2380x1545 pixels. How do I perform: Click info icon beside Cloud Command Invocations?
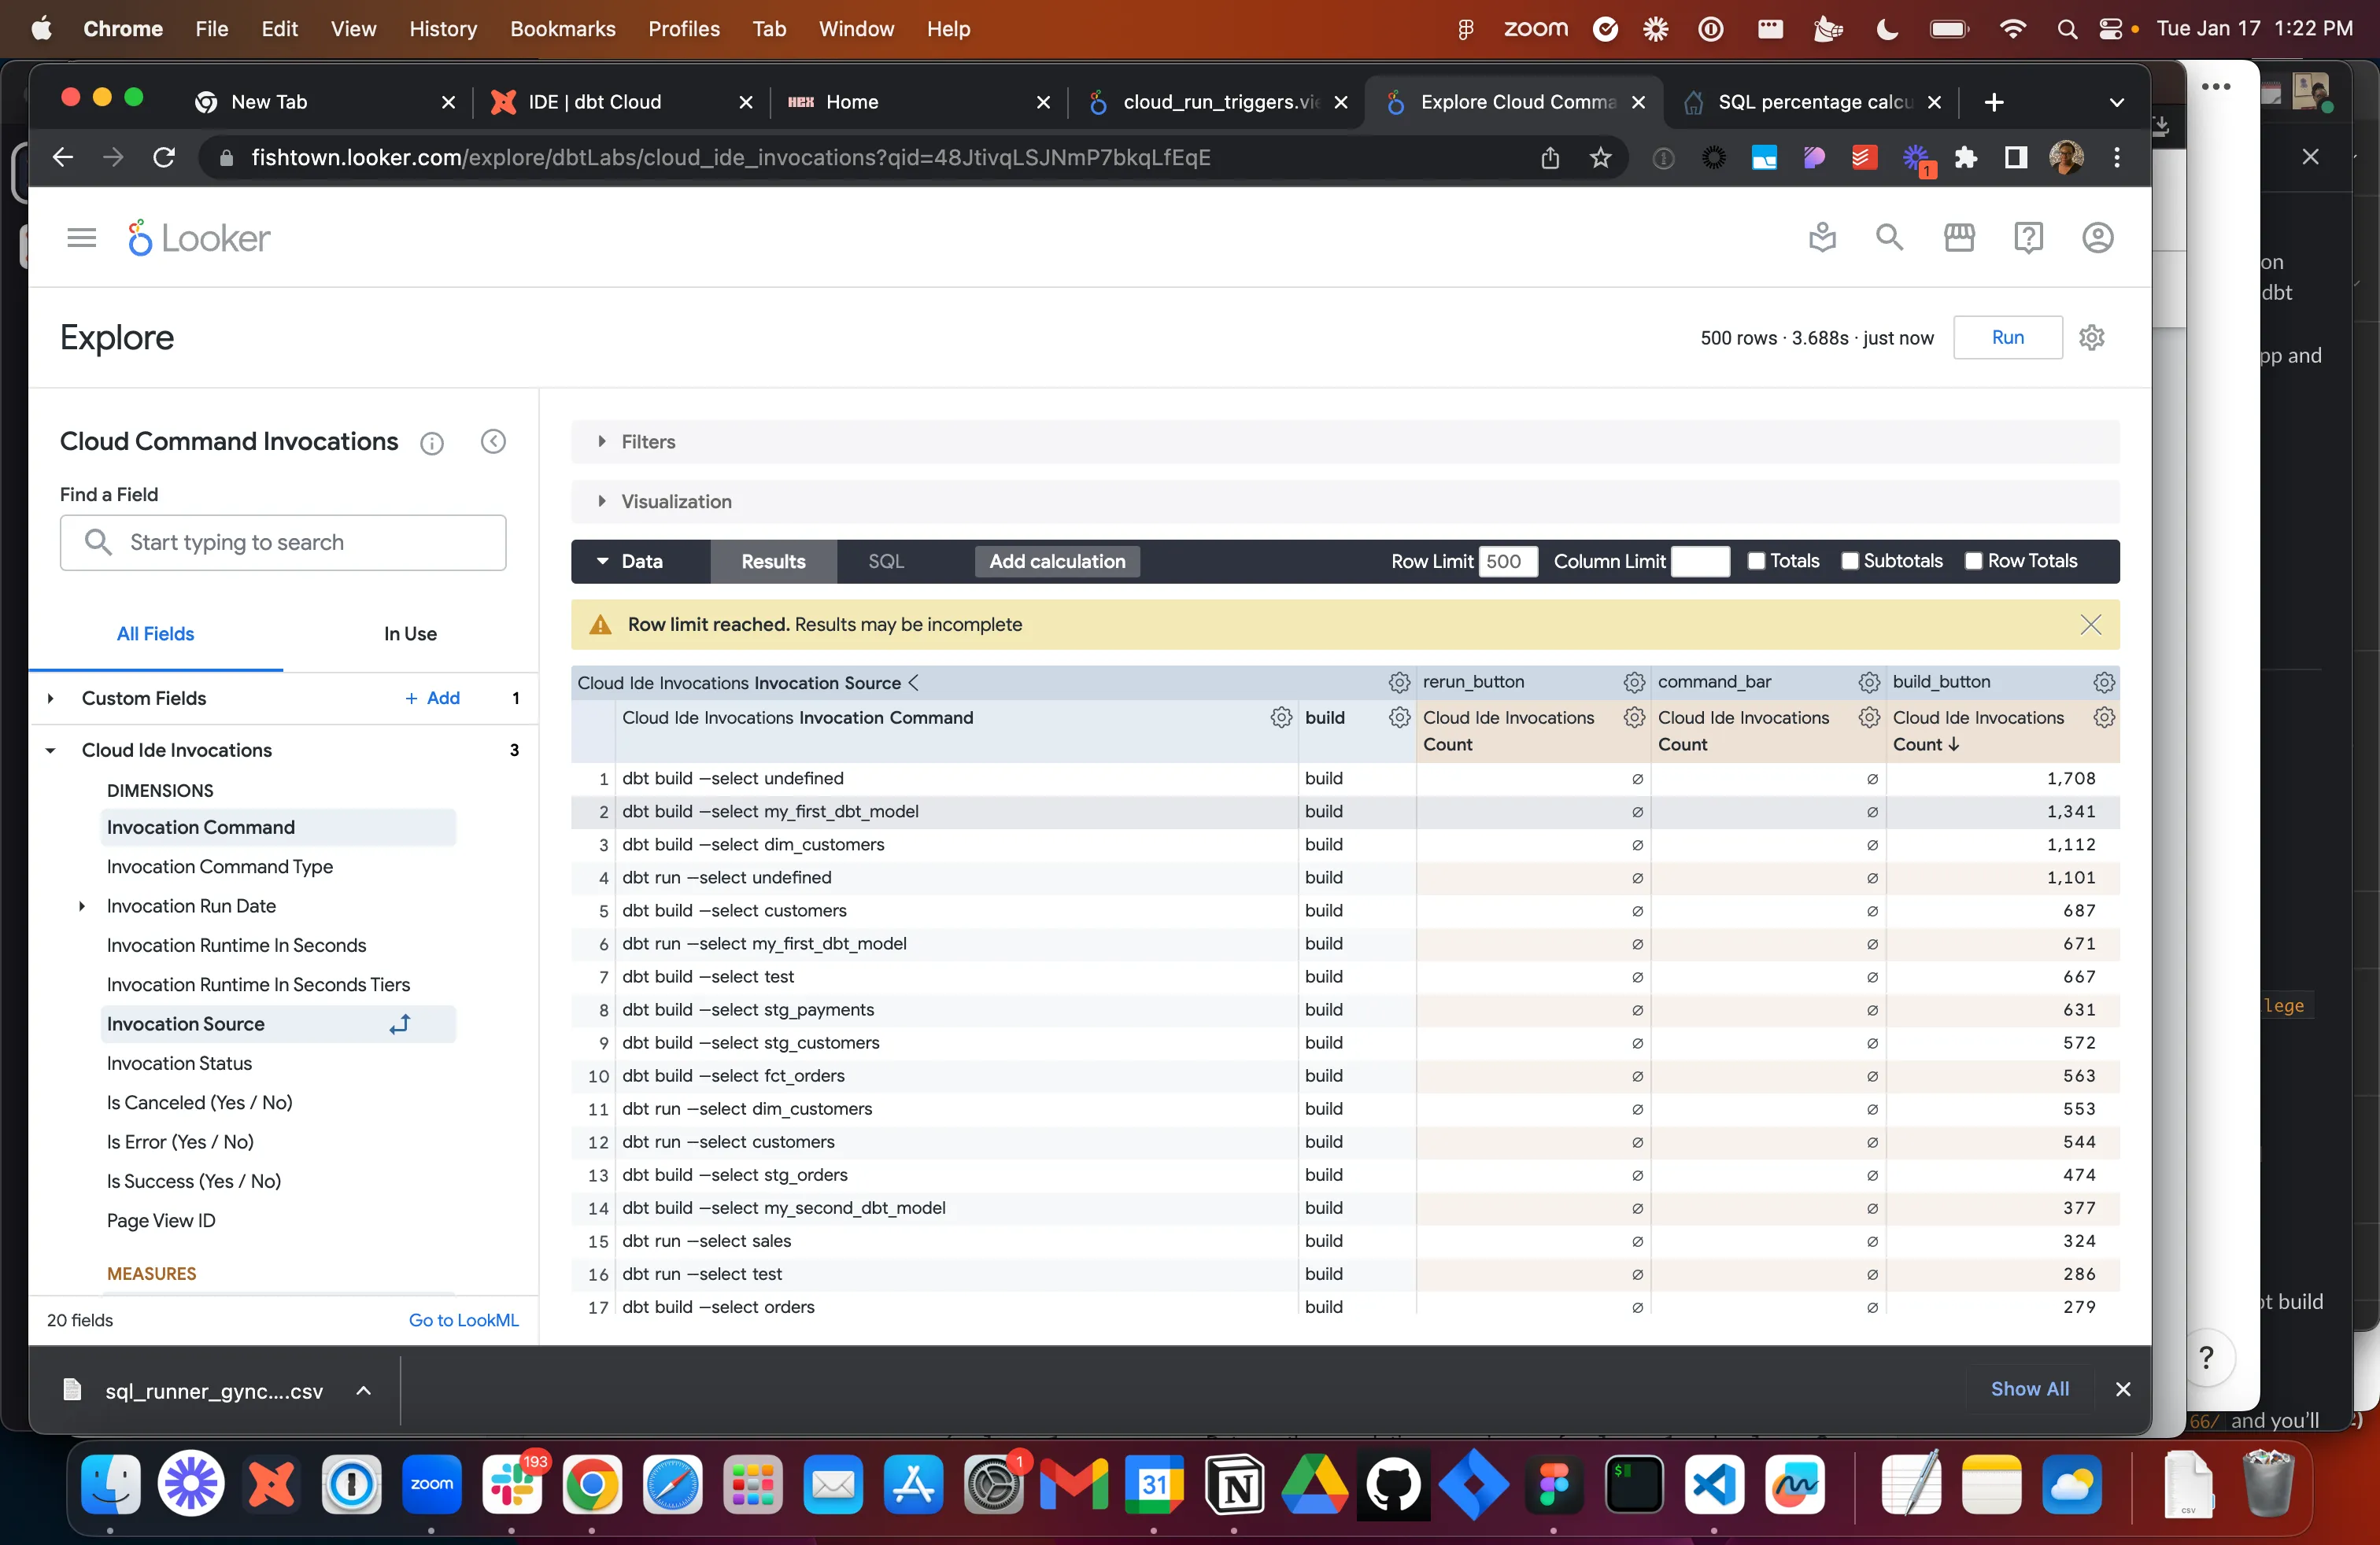[431, 443]
